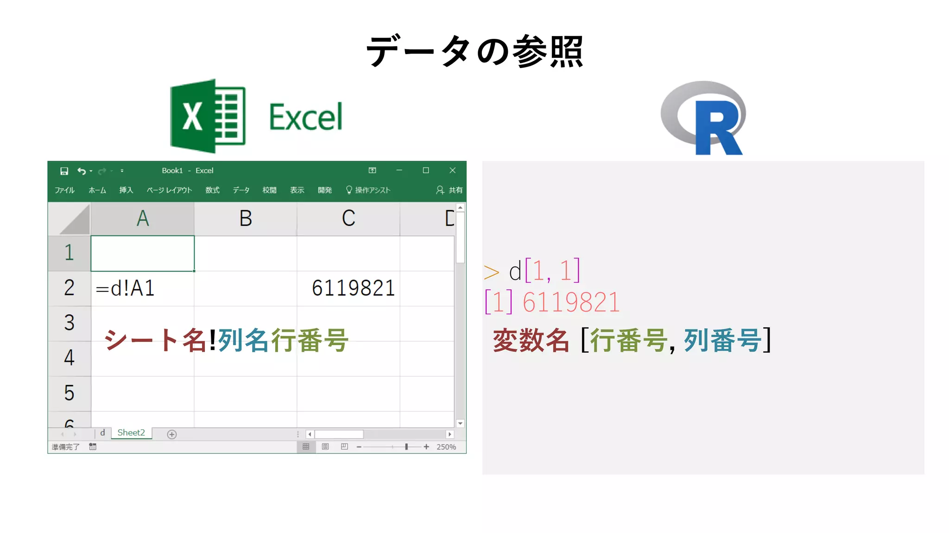Select cell A2 containing =d!A1

point(142,288)
